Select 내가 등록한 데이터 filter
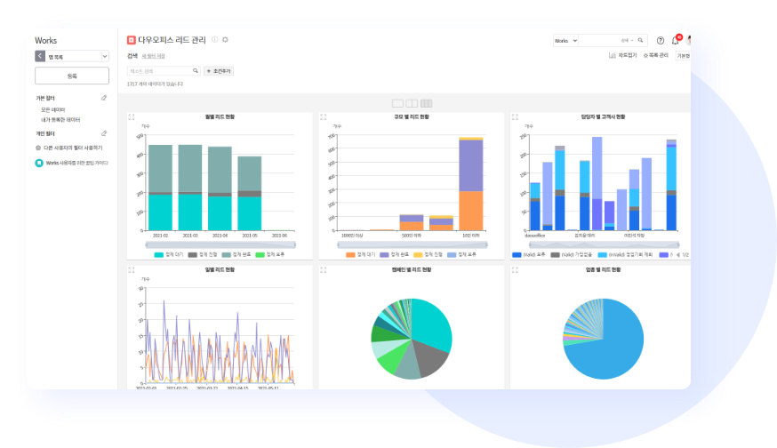Viewport: 777px width, 448px height. point(60,120)
